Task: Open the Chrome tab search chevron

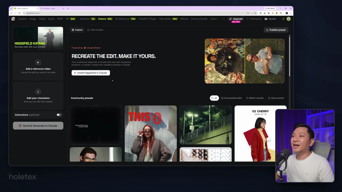Action: 11,8
